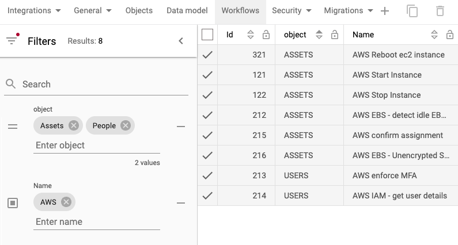
Task: Select the Workflows tab
Action: 240,11
